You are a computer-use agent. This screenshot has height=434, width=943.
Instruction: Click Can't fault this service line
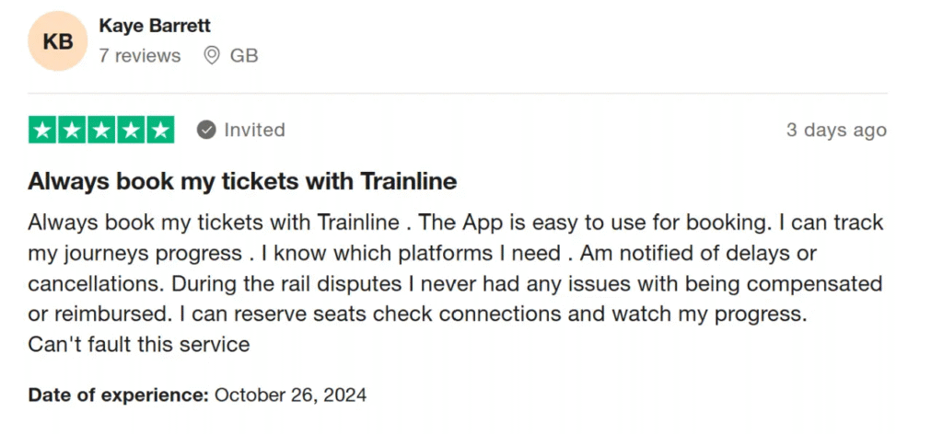138,345
